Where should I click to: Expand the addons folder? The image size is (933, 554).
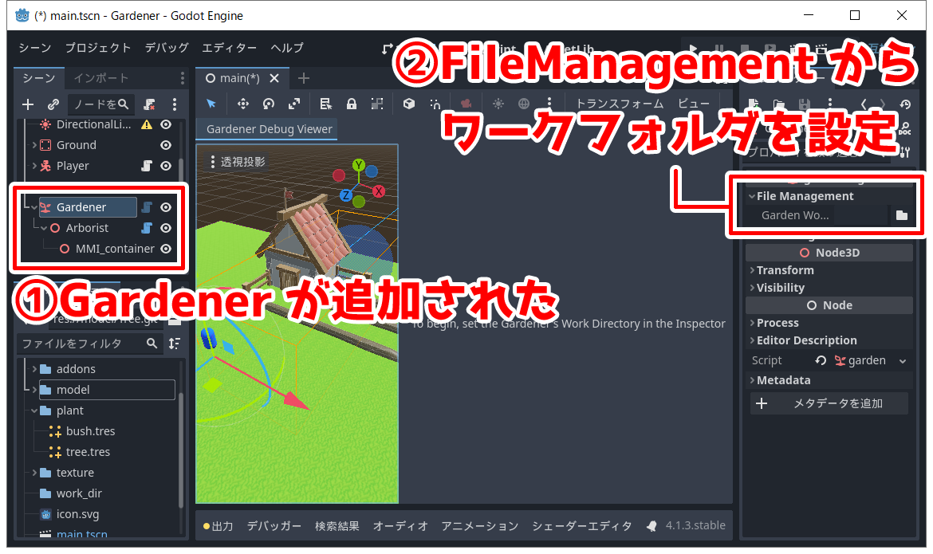34,369
